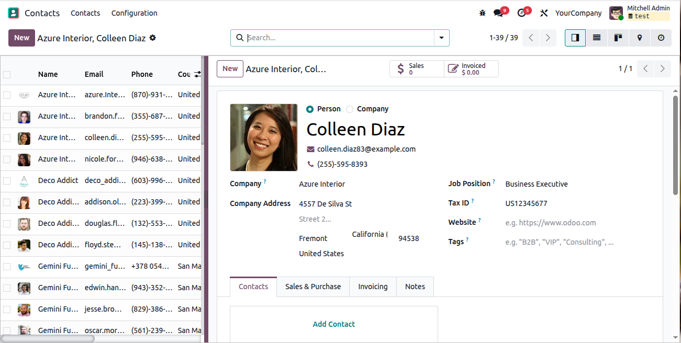This screenshot has width=681, height=343.
Task: Switch to Kanban view icon
Action: [x=618, y=38]
